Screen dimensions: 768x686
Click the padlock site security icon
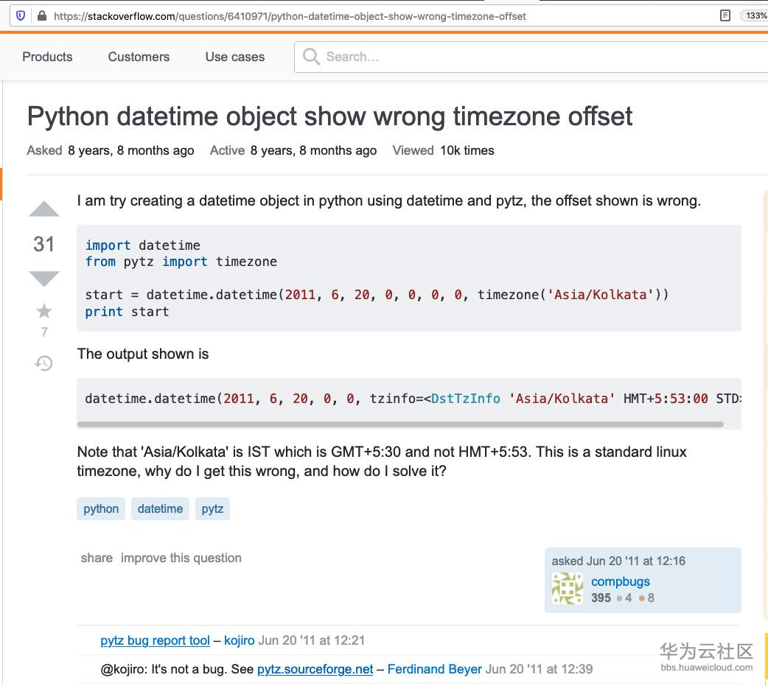[x=41, y=15]
